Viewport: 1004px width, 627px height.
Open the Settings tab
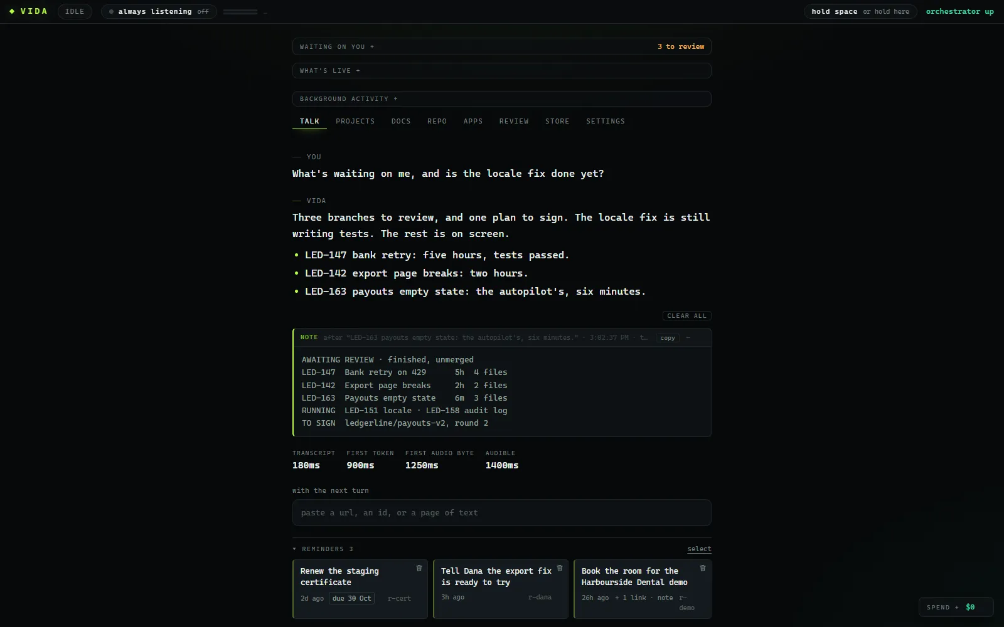click(606, 121)
